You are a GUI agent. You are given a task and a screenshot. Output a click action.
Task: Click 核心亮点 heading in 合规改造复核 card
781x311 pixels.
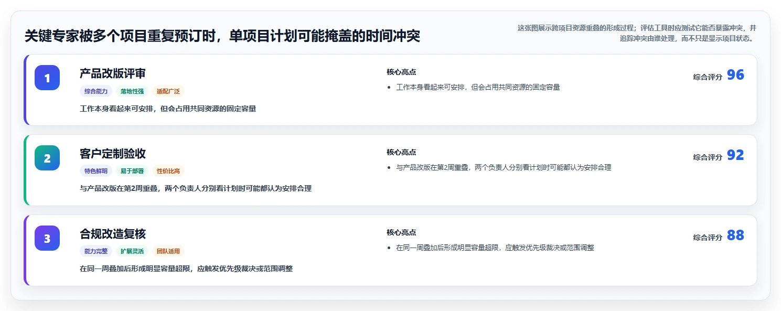401,232
